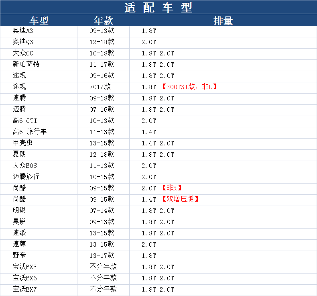The image size is (317, 296).
Task: Click 1.4T 2.0T displacement for 甲壳虫
Action: pos(158,143)
